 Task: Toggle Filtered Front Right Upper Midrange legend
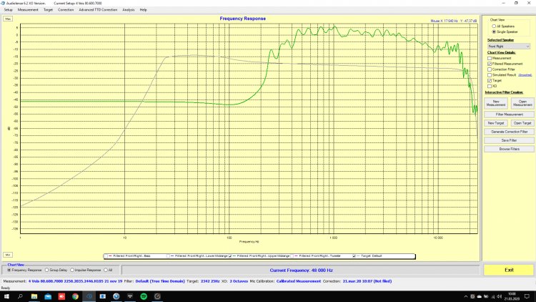(230, 256)
